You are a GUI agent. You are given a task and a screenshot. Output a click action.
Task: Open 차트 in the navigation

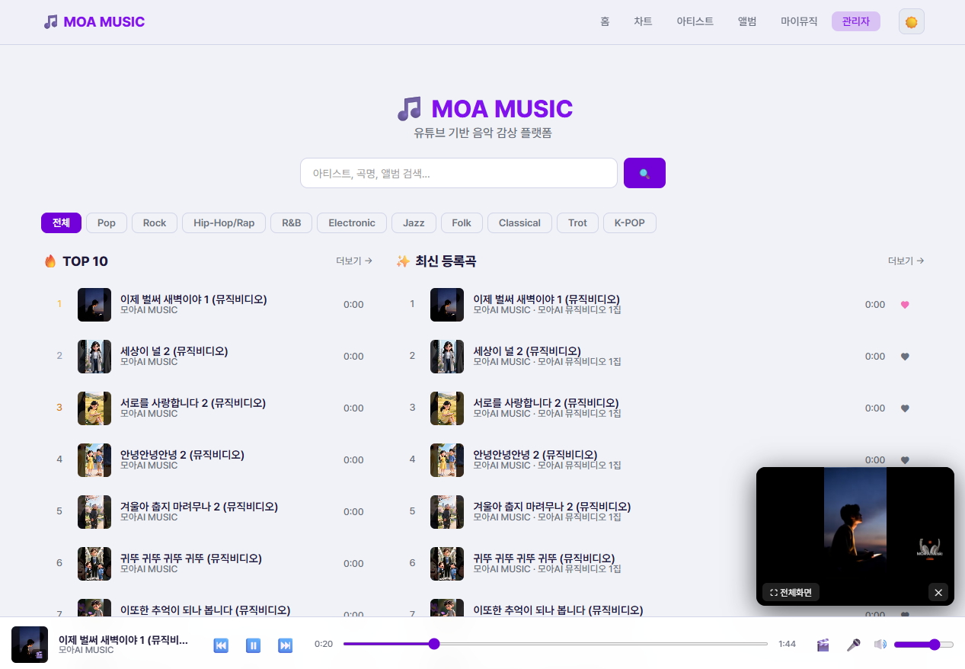point(643,21)
